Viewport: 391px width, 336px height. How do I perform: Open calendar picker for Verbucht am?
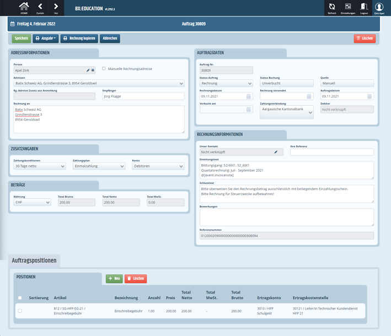(x=249, y=110)
